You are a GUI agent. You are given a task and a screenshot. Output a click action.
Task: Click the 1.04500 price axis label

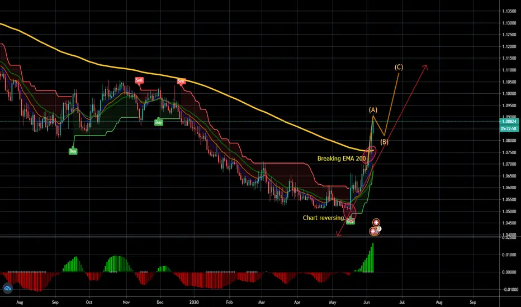[x=509, y=223]
